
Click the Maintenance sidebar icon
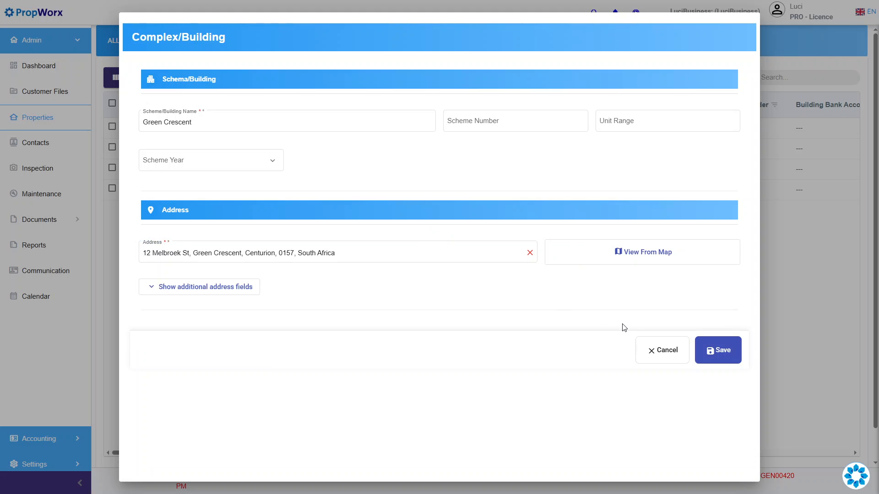tap(14, 193)
